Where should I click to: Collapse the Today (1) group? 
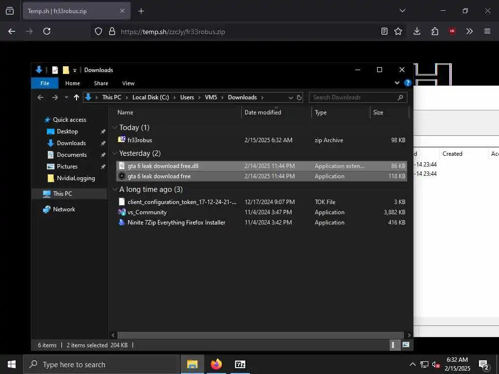click(x=115, y=128)
